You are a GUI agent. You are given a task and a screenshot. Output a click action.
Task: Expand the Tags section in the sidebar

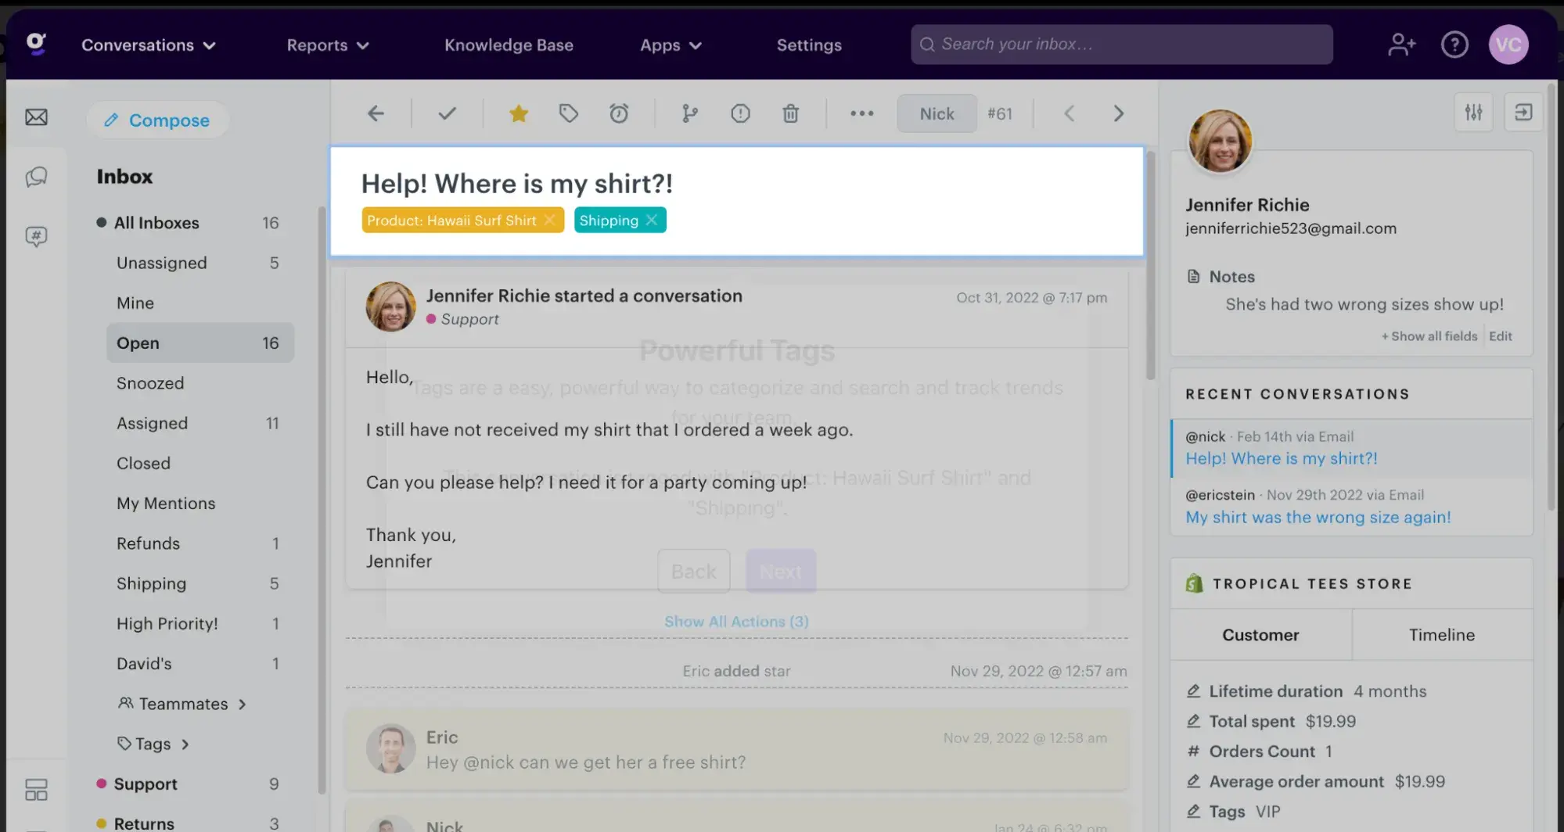[x=153, y=744]
